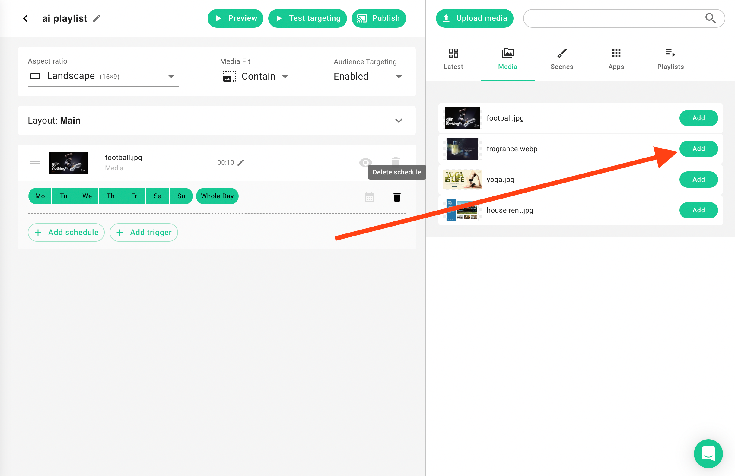Open the chat support bubble
The image size is (735, 476).
click(x=708, y=453)
